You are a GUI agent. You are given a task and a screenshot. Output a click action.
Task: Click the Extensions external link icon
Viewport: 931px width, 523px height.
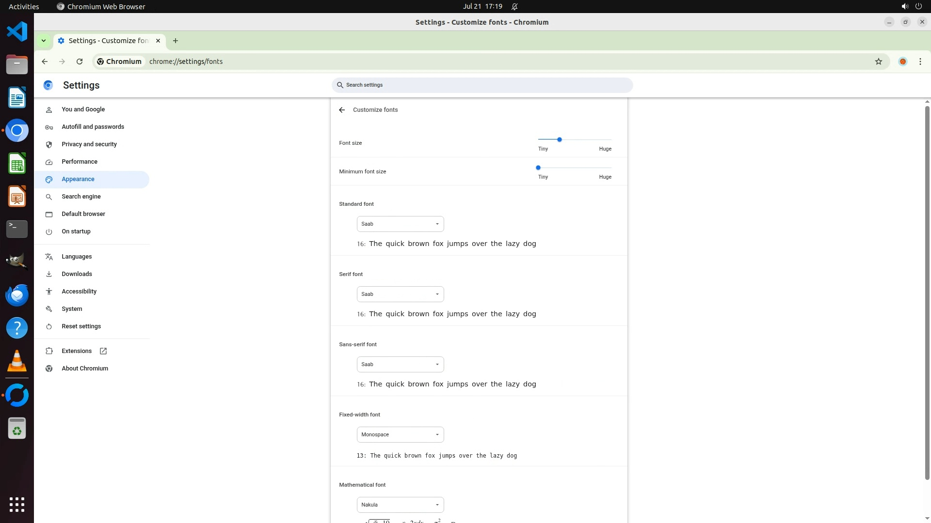pyautogui.click(x=103, y=351)
